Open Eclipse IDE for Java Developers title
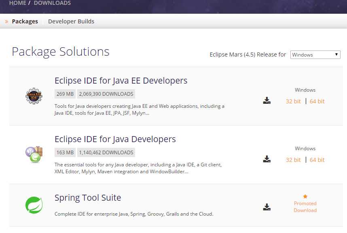This screenshot has width=347, height=233. (115, 139)
